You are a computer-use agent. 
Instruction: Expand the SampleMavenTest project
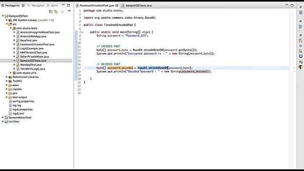[3, 117]
